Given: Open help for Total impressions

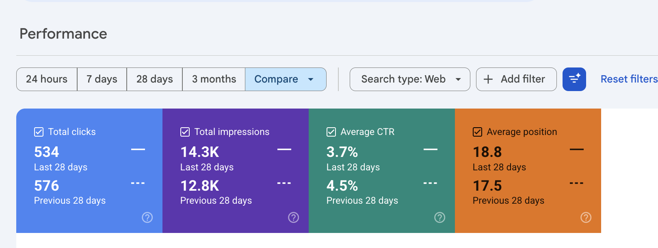Looking at the screenshot, I should (294, 218).
